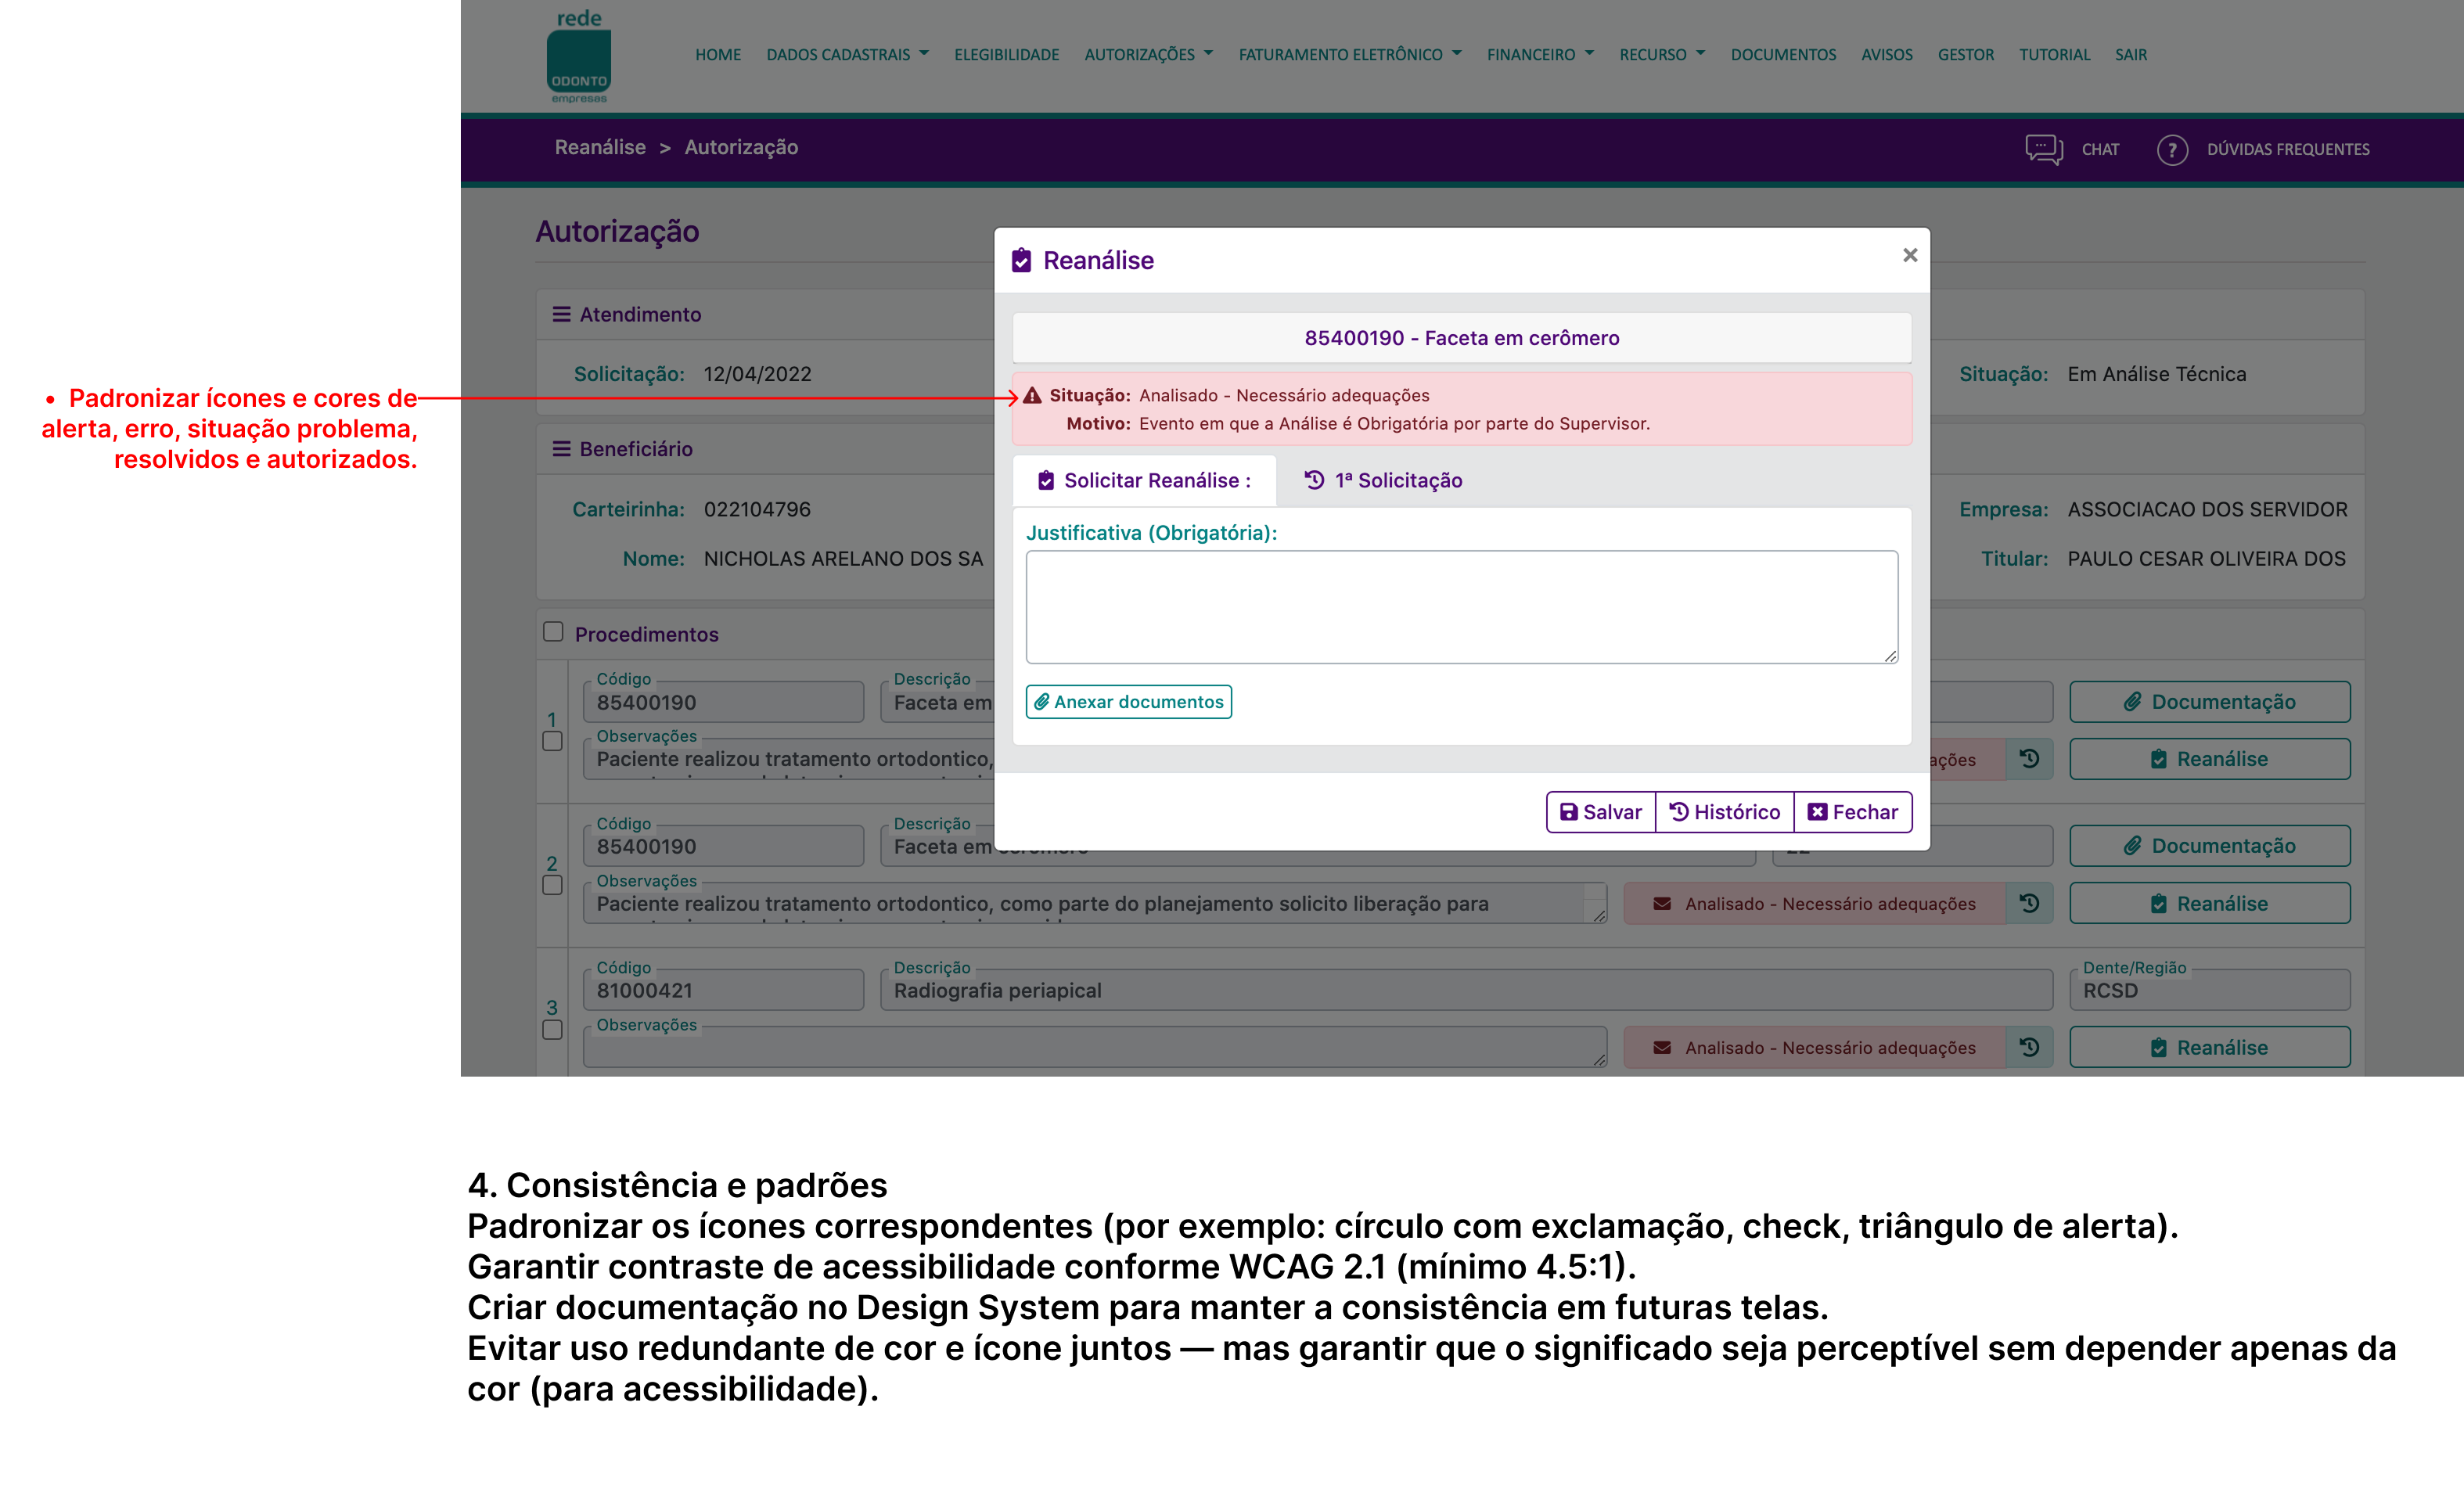Click history clock icon in procedure 2 row
This screenshot has width=2464, height=1496.
[2029, 903]
